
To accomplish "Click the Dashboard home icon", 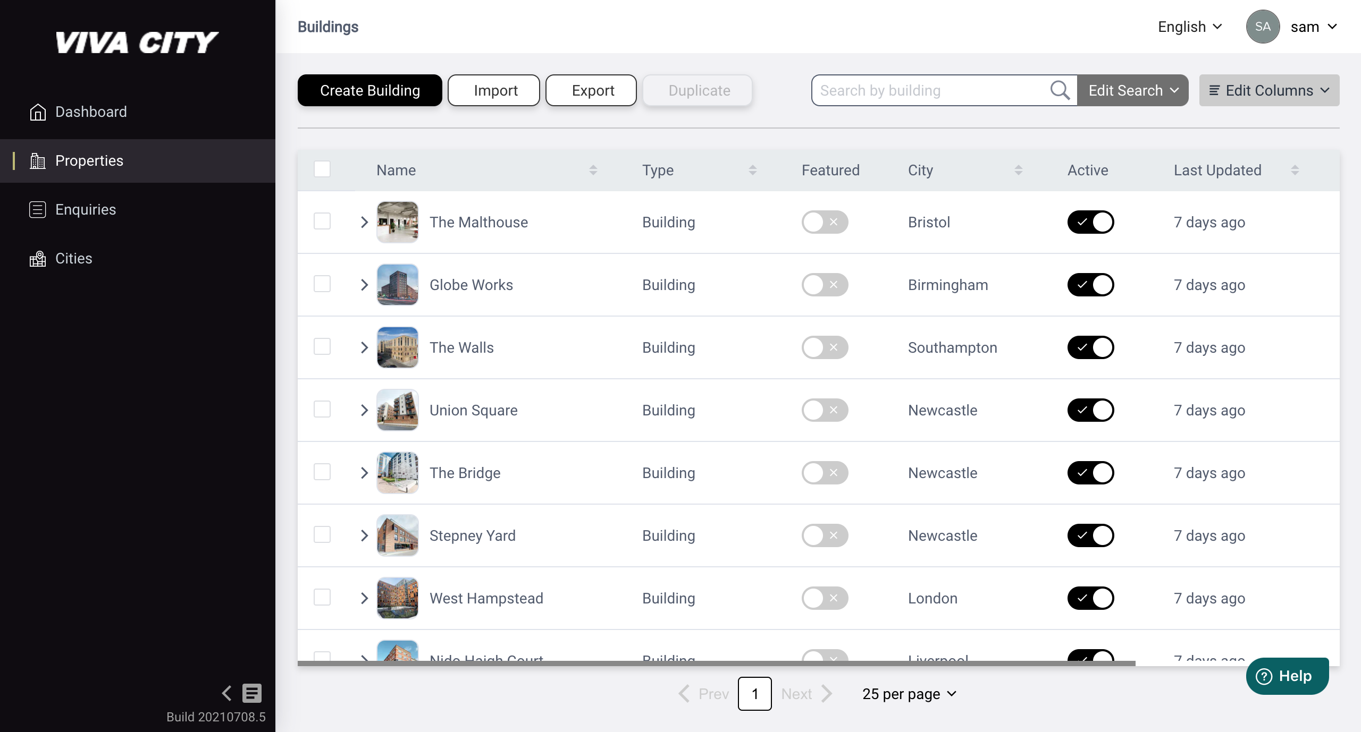I will pyautogui.click(x=38, y=112).
